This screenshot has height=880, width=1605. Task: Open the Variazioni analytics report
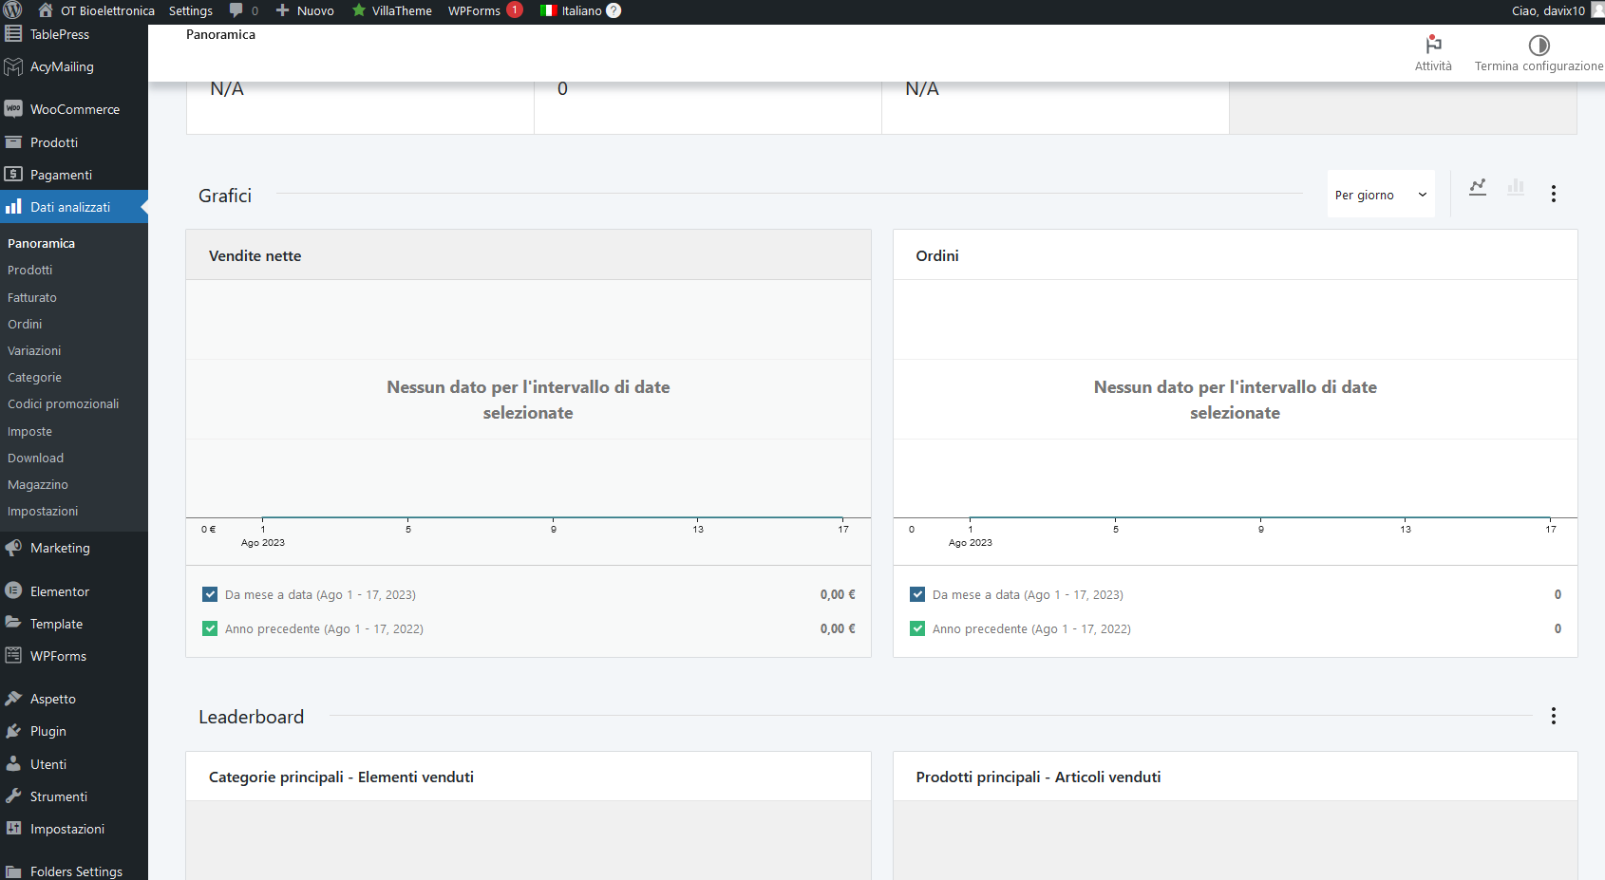pyautogui.click(x=34, y=350)
